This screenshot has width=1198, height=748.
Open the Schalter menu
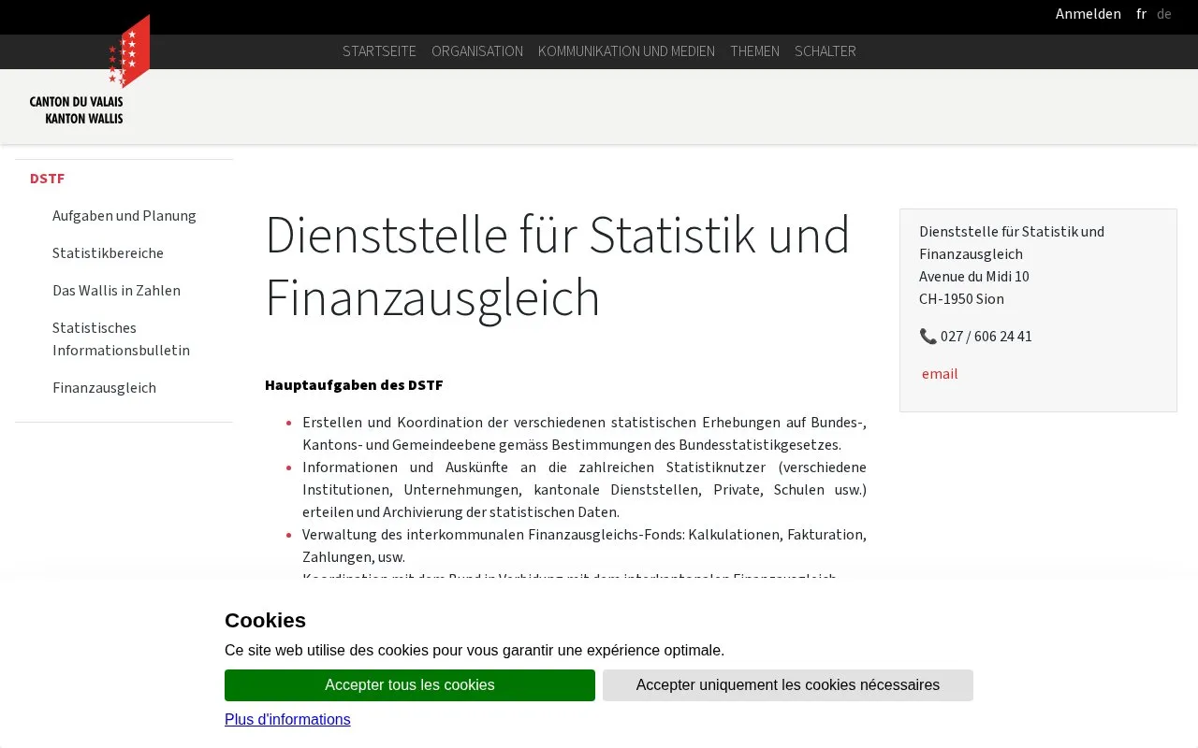coord(825,51)
